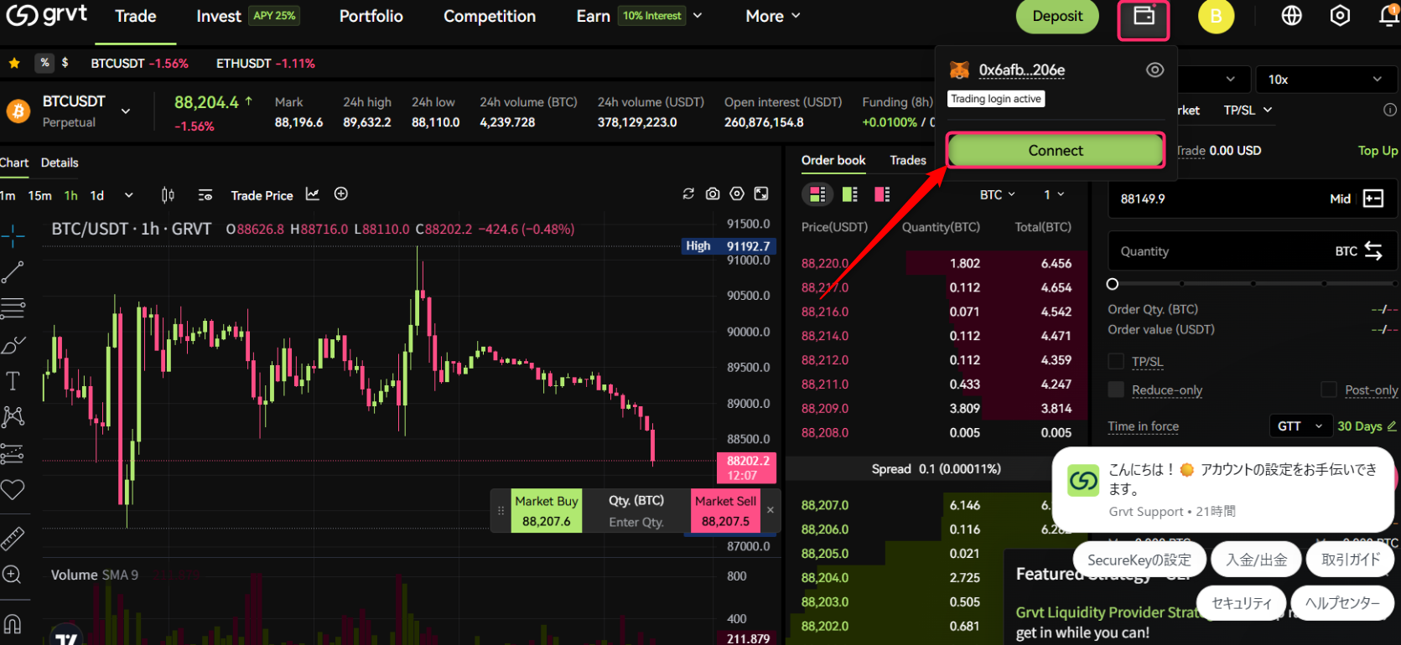Click the chart zoom-in tool

[13, 575]
